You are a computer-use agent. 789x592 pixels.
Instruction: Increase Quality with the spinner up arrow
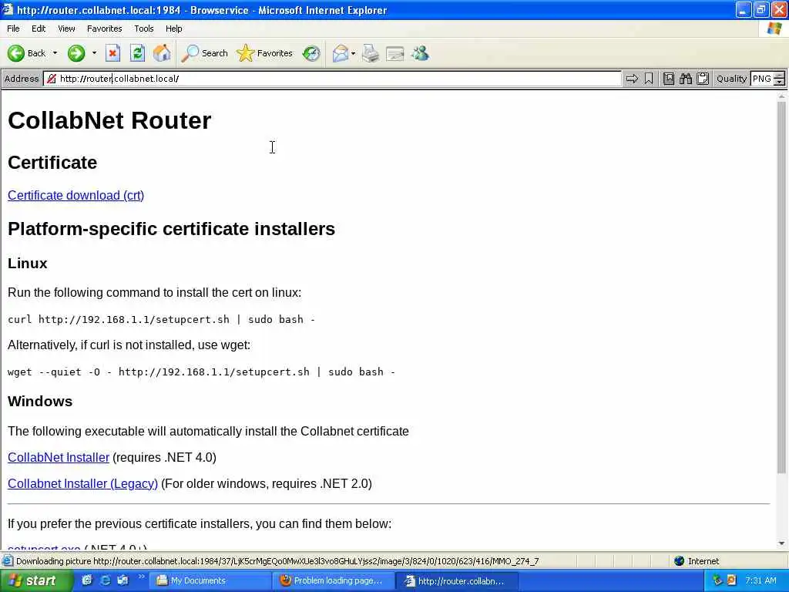[x=780, y=76]
